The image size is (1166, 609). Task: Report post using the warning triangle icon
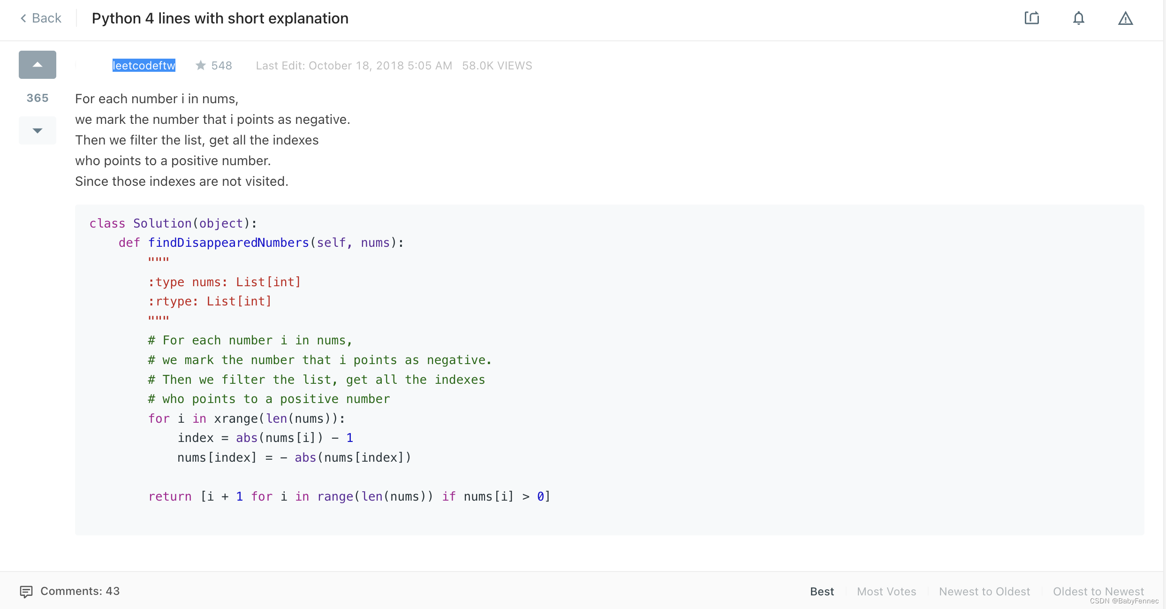pos(1125,18)
